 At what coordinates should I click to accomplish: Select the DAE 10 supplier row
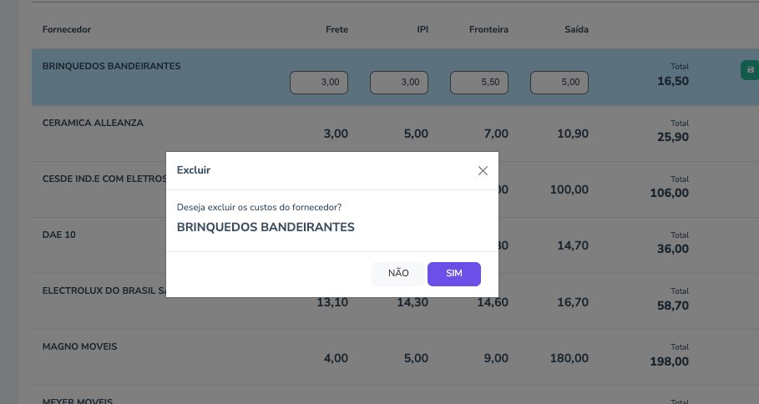59,235
